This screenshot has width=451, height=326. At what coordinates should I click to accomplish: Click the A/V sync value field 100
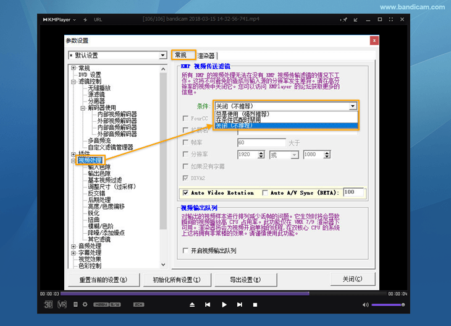pyautogui.click(x=353, y=192)
